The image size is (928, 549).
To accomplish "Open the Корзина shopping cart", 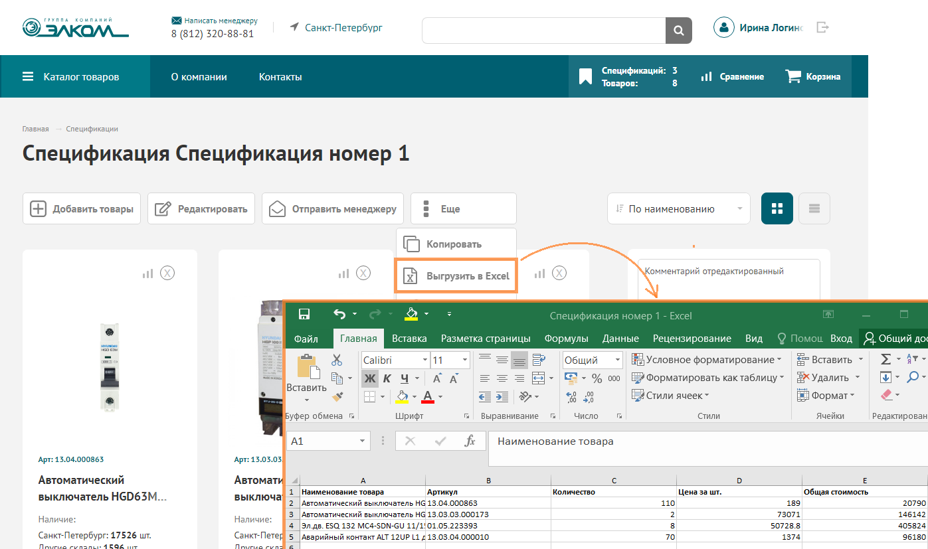I will [x=813, y=77].
